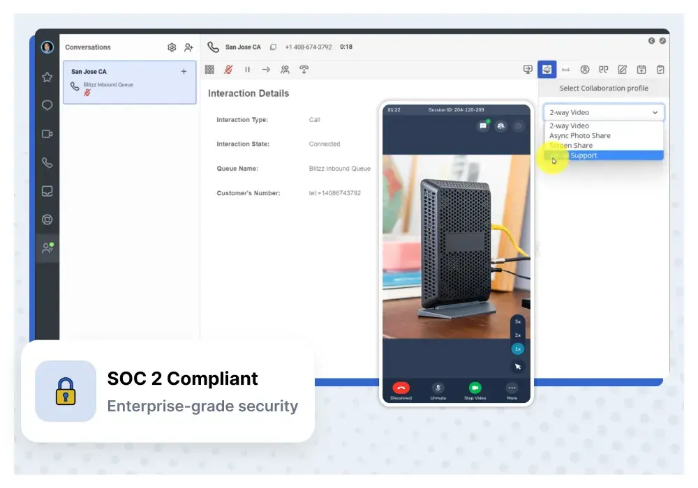The height and width of the screenshot is (488, 698).
Task: Open the chat bubble section in the sidebar
Action: click(47, 105)
